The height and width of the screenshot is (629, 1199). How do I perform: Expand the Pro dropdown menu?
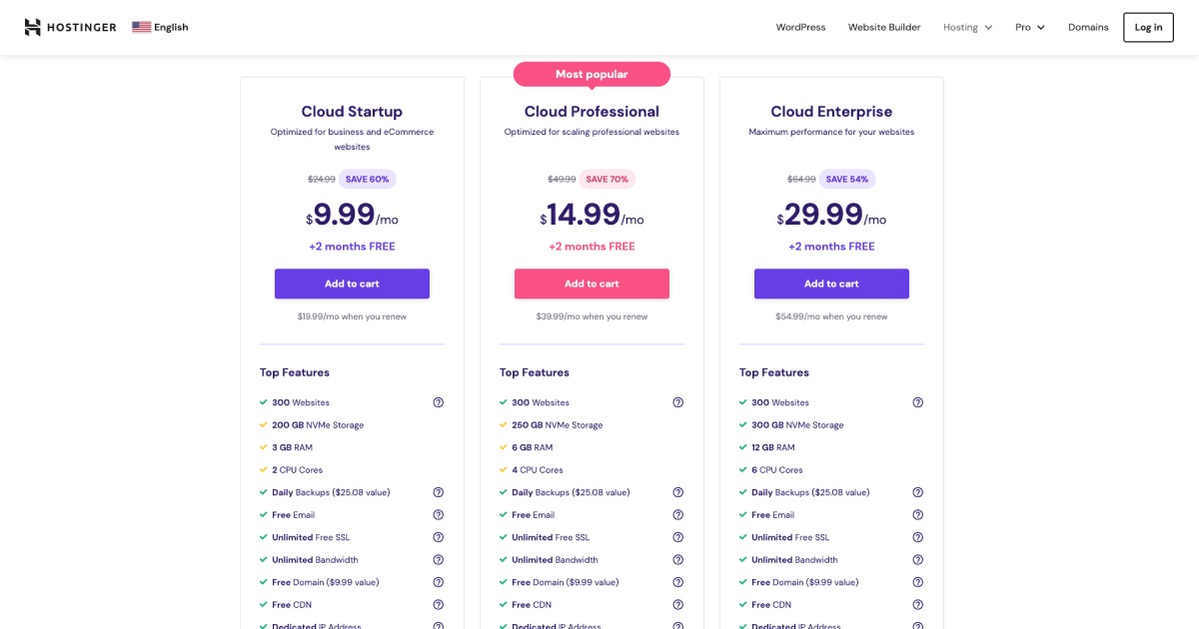click(x=1029, y=27)
